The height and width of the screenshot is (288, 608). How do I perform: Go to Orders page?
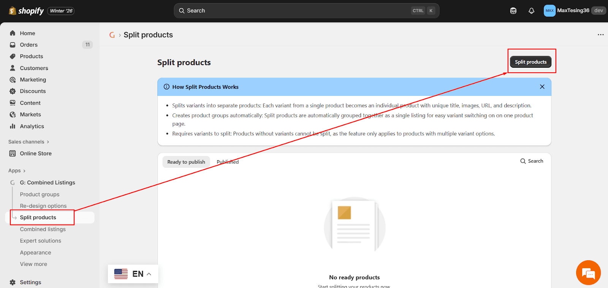[x=29, y=45]
